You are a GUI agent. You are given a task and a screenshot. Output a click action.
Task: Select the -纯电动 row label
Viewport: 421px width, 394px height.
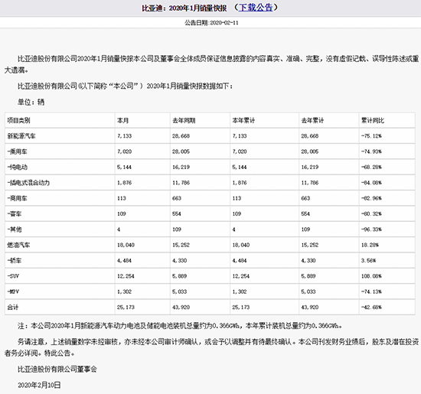point(17,168)
